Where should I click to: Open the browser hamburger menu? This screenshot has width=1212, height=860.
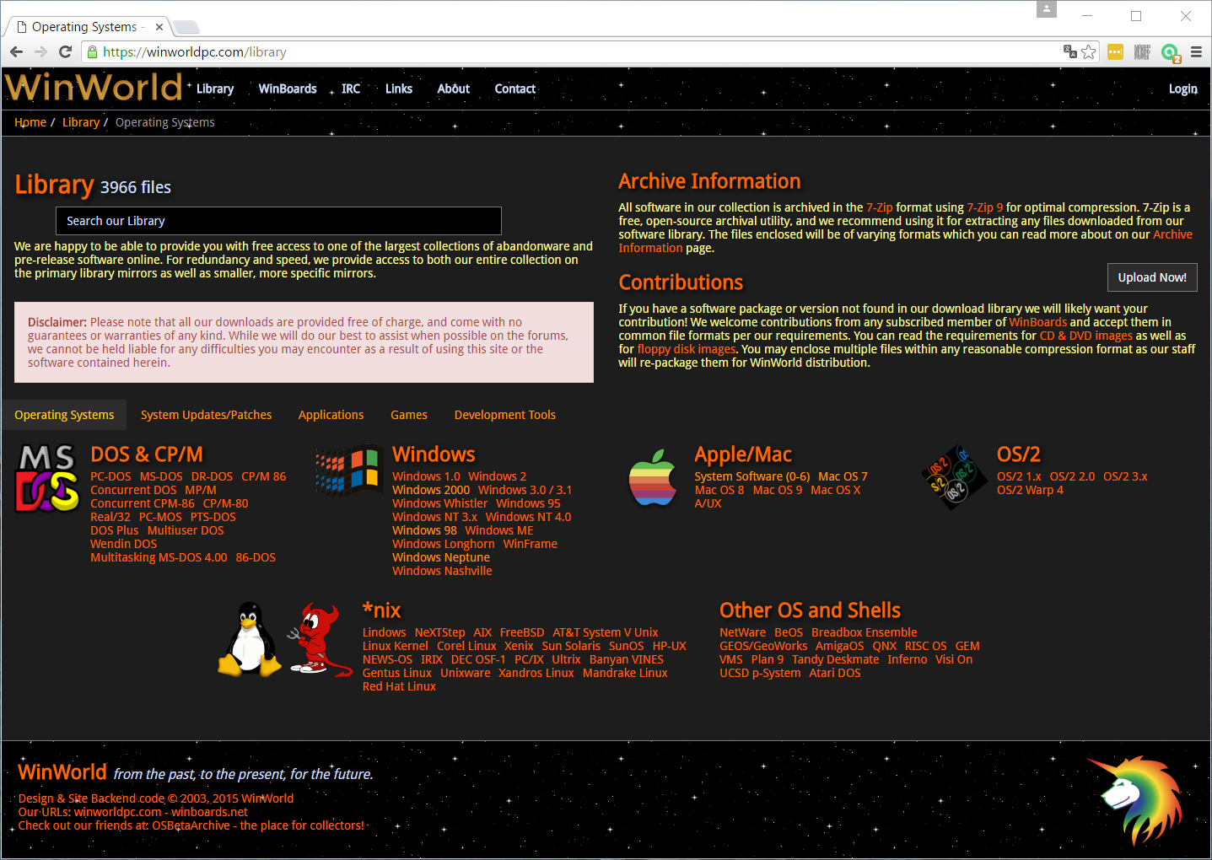click(1197, 51)
